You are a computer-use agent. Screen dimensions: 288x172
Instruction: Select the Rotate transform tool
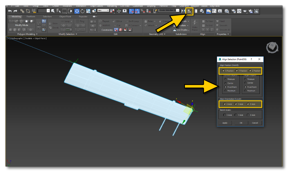coord(83,11)
